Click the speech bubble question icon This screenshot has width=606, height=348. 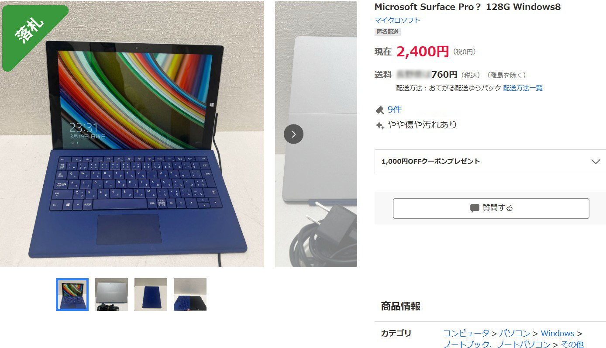[x=475, y=208]
